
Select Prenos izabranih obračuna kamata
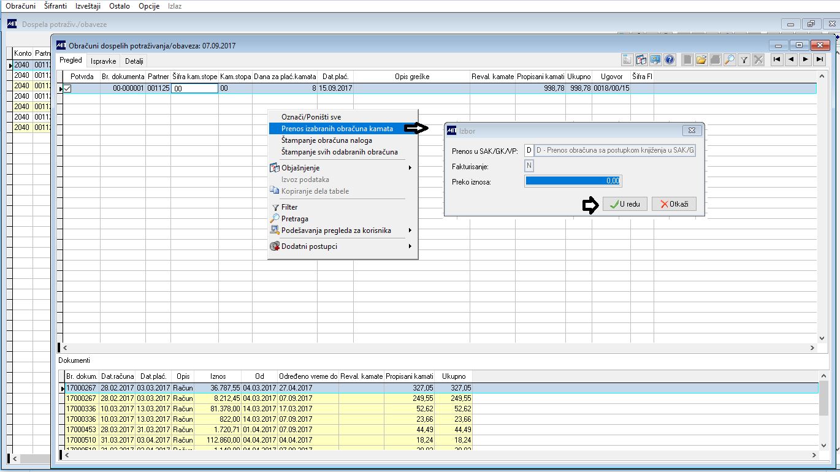[x=343, y=129]
